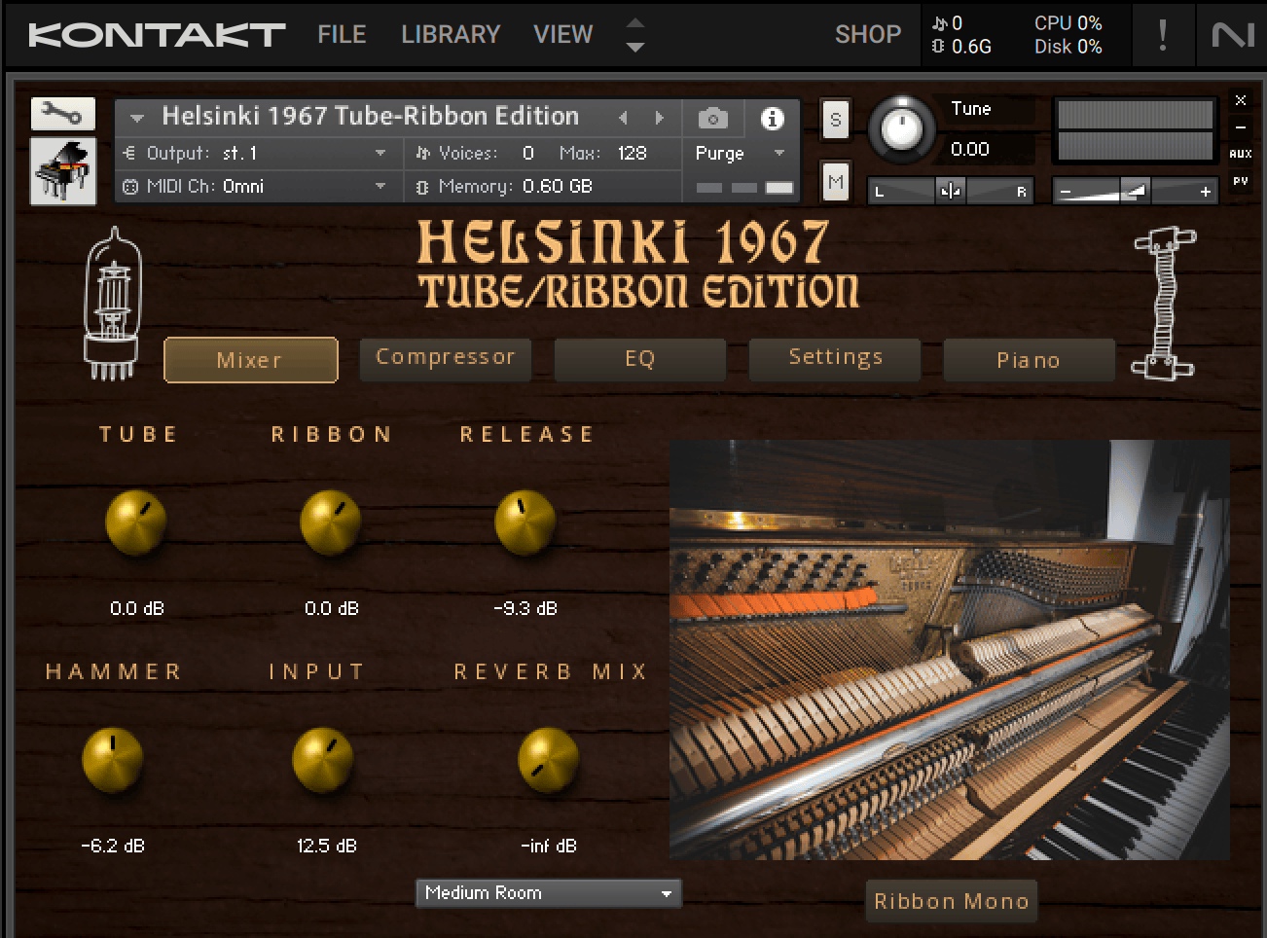Mute the instrument with M button

click(x=835, y=182)
